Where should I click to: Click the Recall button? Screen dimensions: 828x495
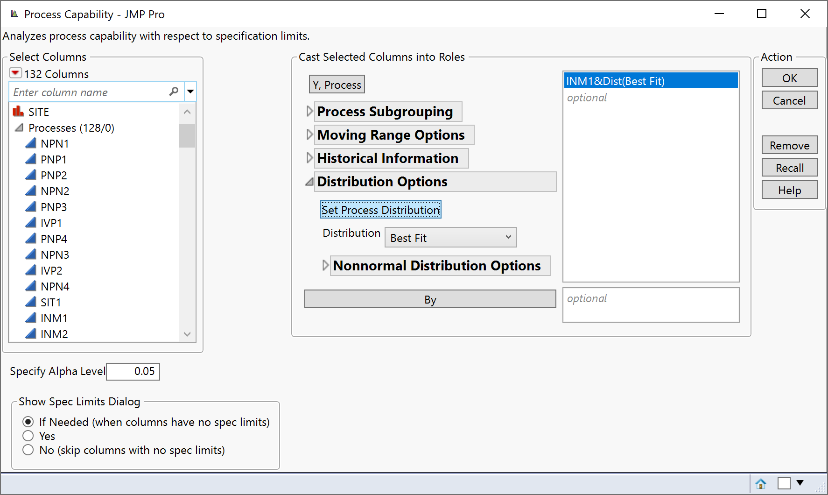[x=789, y=167]
